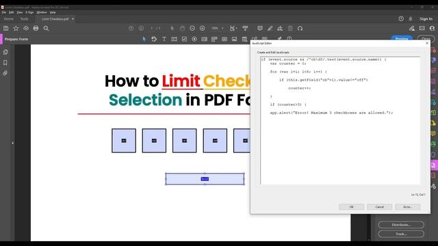Click the zoom out minus icon

(192, 29)
